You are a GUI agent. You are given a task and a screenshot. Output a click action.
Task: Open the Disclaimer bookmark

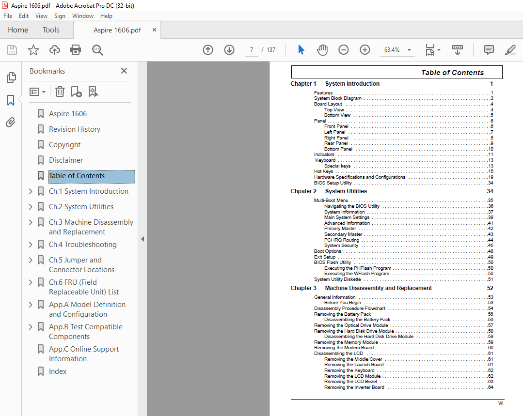coord(66,160)
